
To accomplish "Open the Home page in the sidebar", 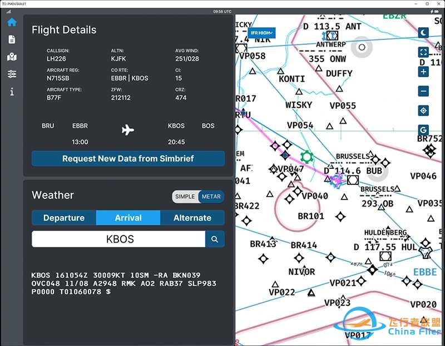I will tap(12, 22).
